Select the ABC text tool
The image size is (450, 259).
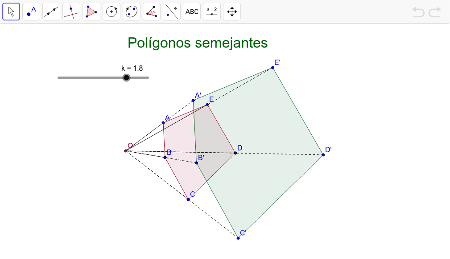[x=192, y=12]
